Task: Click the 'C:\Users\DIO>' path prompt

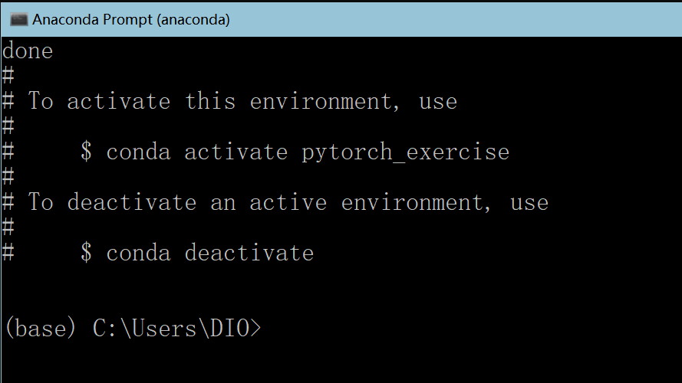Action: tap(176, 329)
